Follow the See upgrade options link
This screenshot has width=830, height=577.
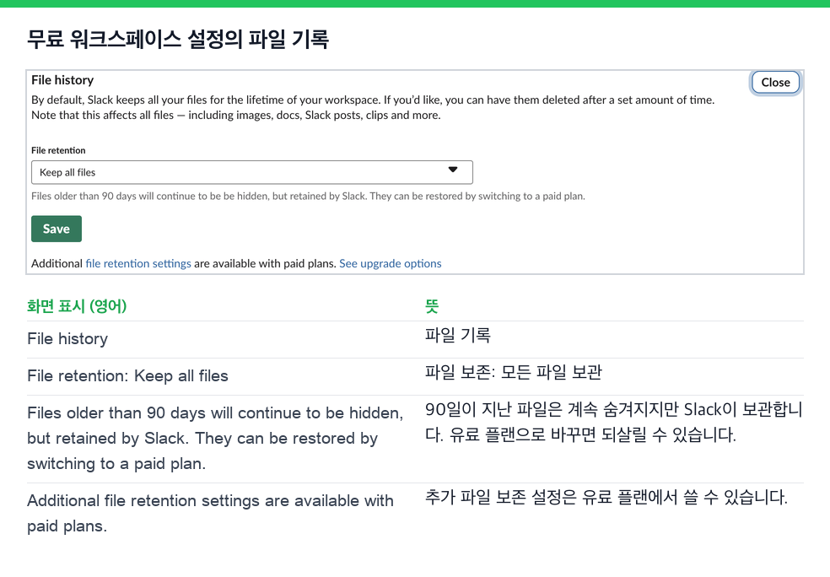(391, 264)
